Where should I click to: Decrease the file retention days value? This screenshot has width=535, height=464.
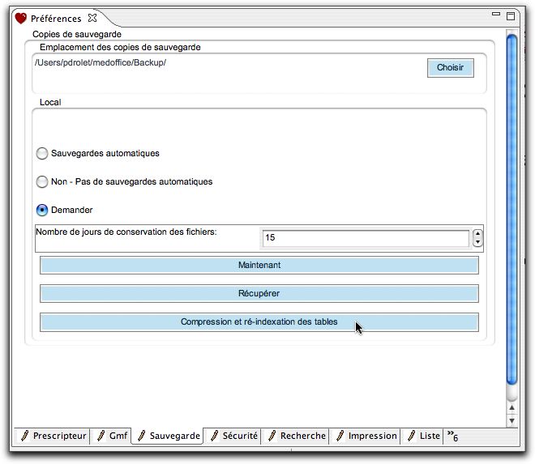click(477, 242)
